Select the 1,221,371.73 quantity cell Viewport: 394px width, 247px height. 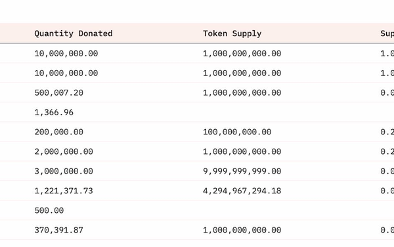click(64, 191)
